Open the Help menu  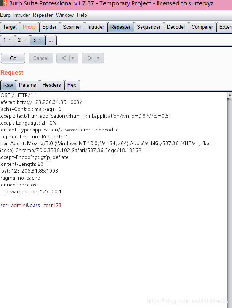coord(82,15)
